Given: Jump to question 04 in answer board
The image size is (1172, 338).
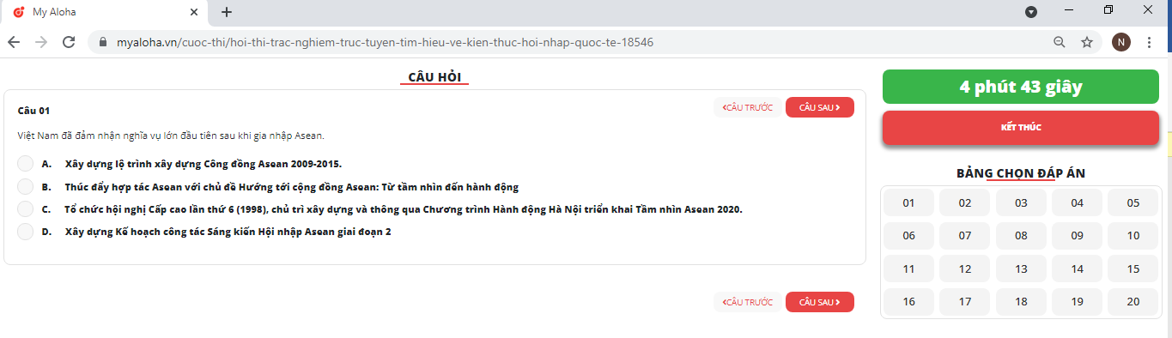Looking at the screenshot, I should pos(1077,202).
